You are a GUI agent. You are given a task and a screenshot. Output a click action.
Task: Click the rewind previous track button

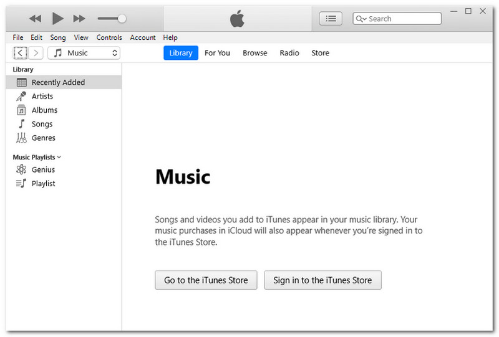(x=36, y=19)
